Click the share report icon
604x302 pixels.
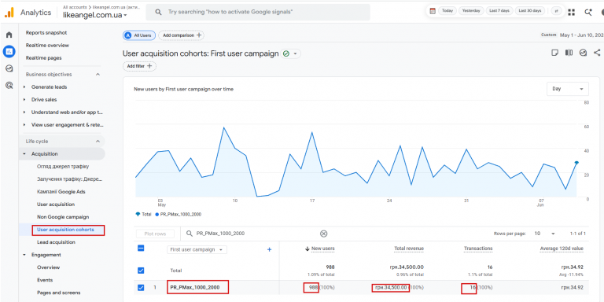coord(597,53)
